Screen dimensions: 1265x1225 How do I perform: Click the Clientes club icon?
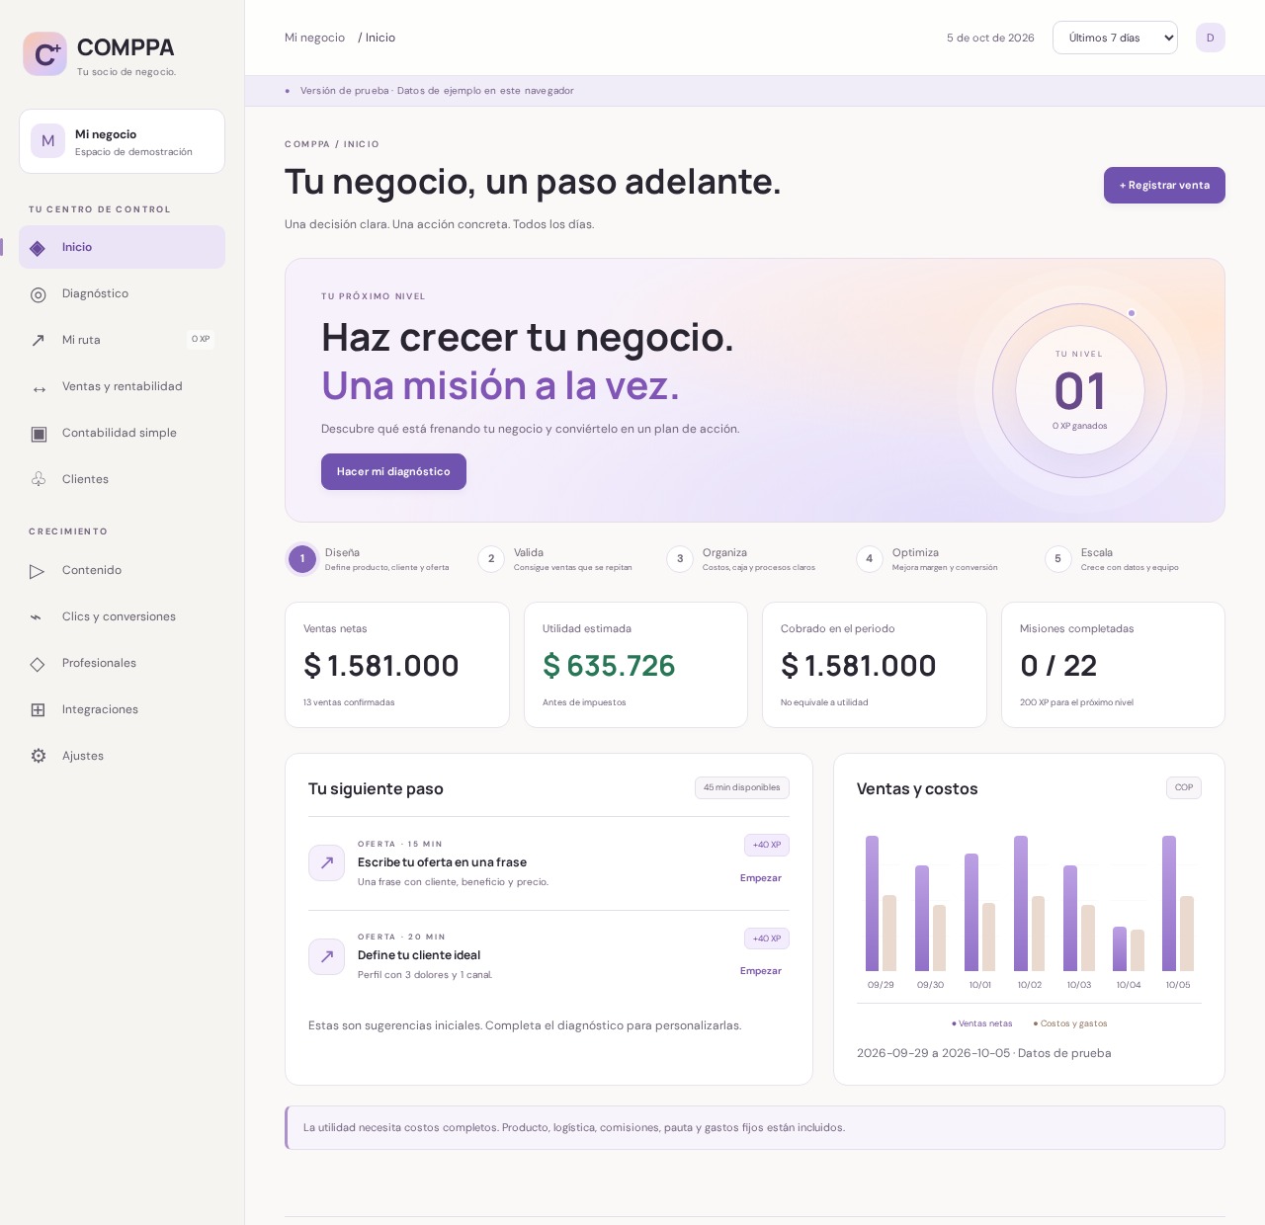(39, 480)
